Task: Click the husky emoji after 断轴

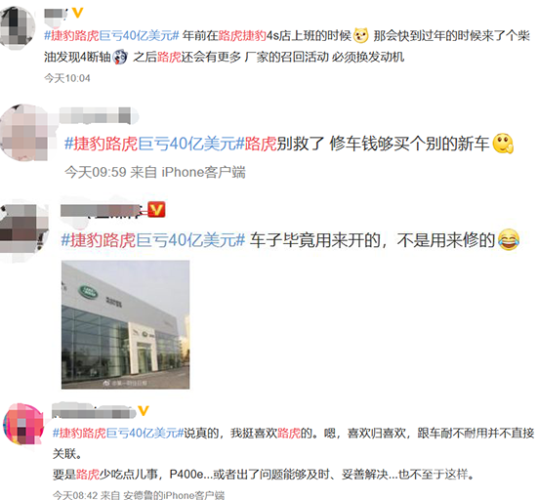Action: (120, 57)
